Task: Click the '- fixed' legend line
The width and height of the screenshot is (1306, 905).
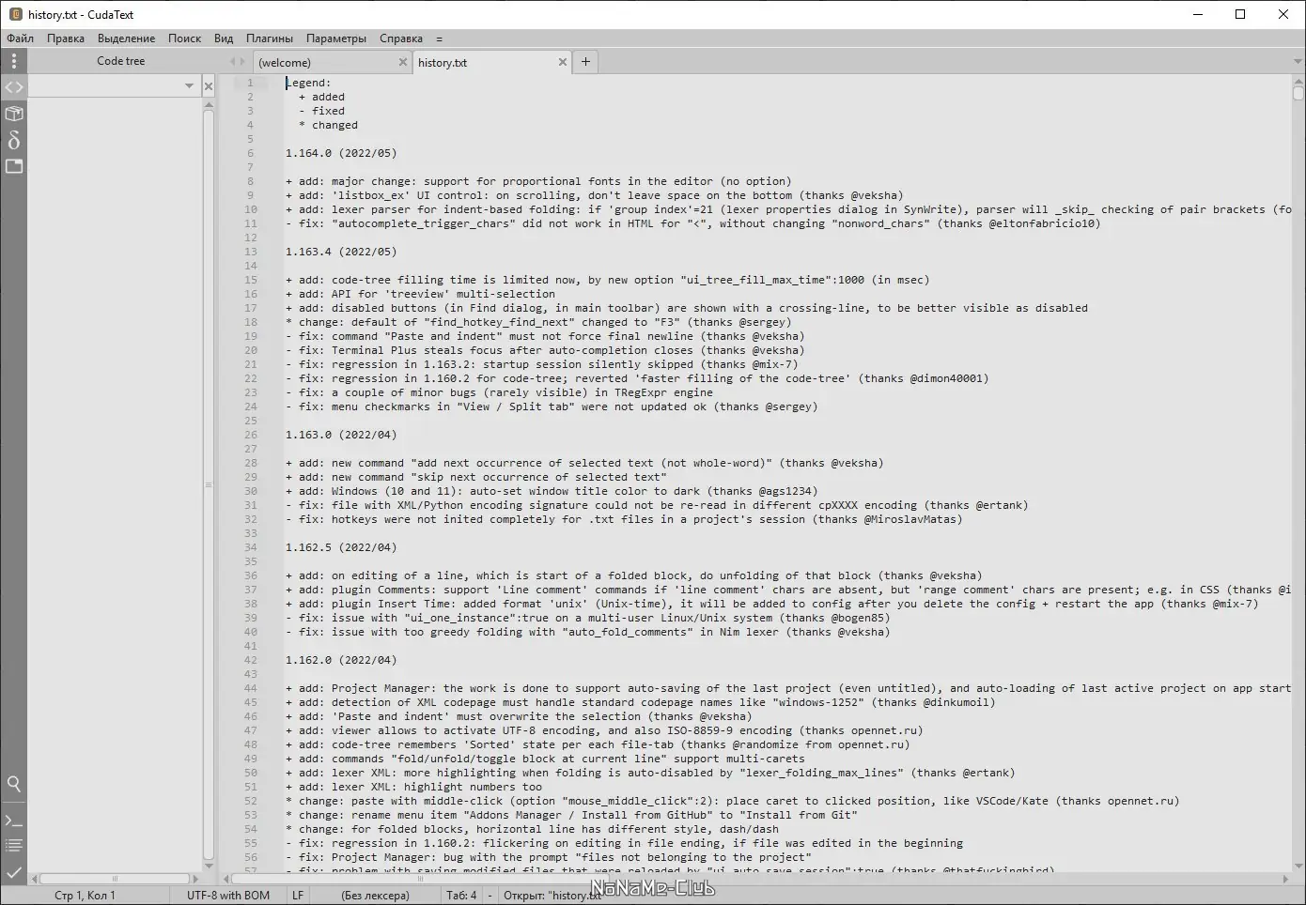Action: tap(321, 111)
